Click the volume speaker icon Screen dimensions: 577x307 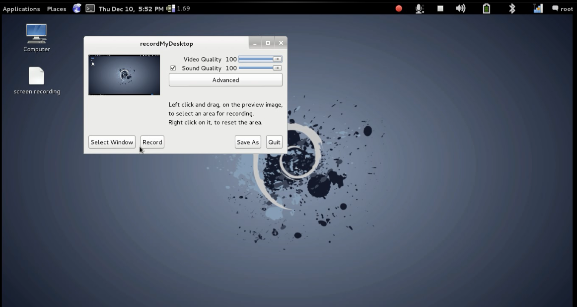pyautogui.click(x=460, y=8)
